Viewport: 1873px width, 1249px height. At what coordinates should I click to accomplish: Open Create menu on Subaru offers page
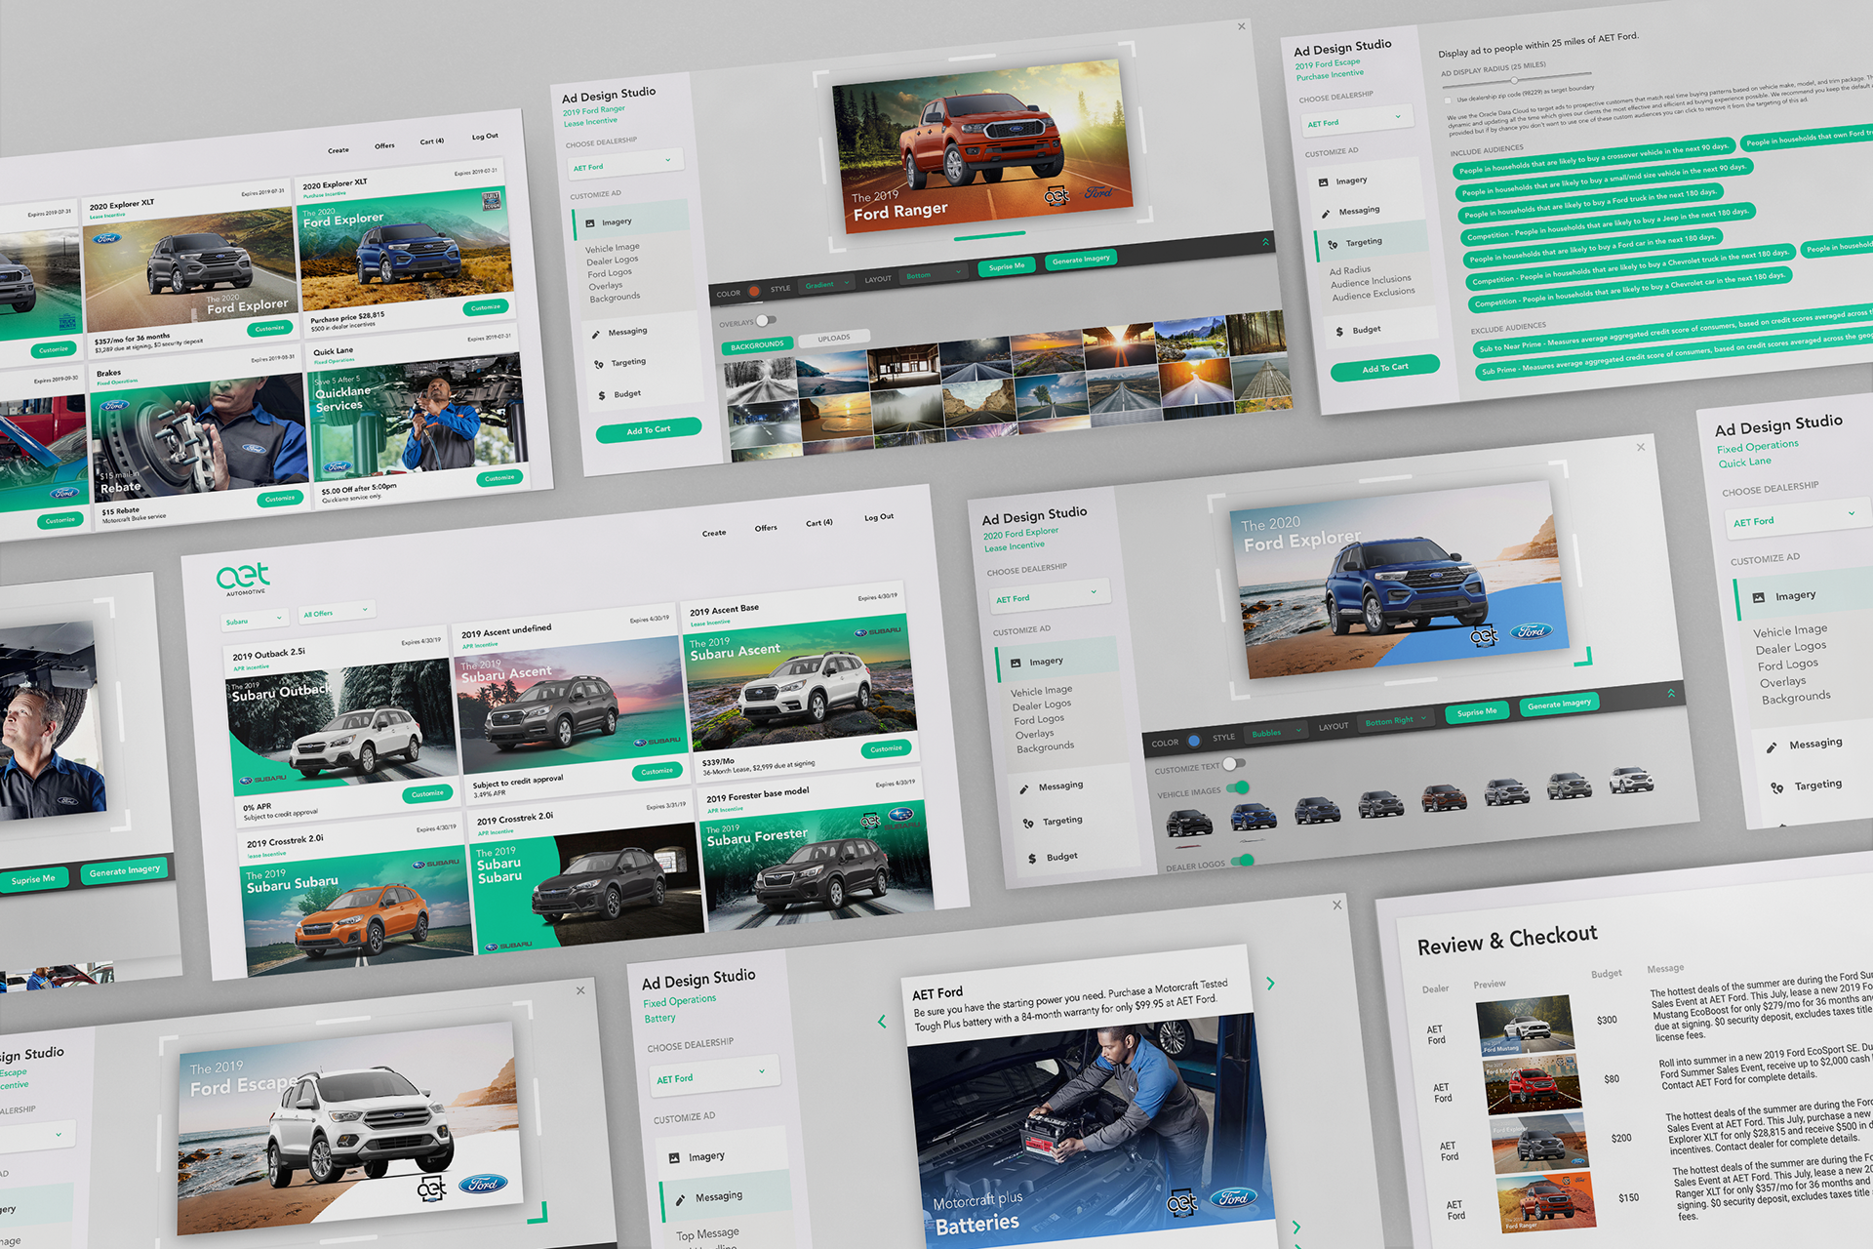[x=714, y=533]
